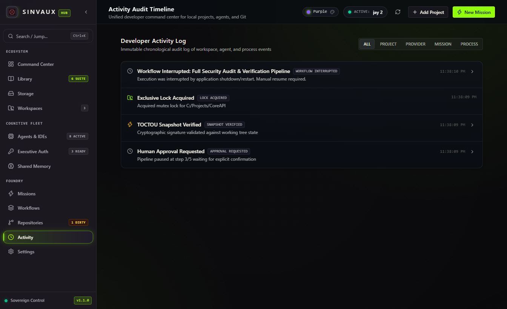Click the Executive Auth key icon
The image size is (507, 309).
[x=11, y=152]
